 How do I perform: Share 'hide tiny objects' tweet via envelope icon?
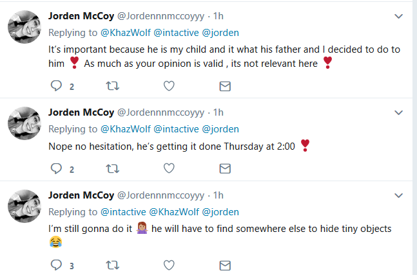pyautogui.click(x=225, y=265)
